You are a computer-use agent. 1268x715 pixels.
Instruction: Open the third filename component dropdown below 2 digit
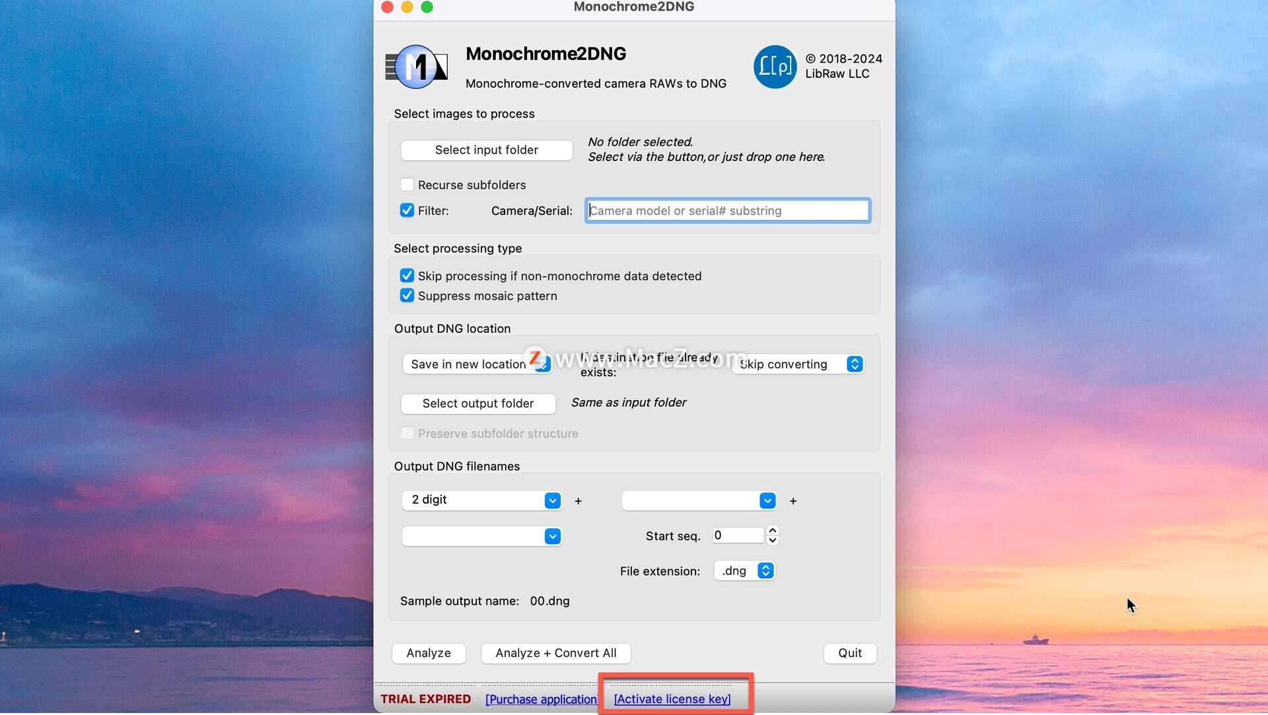482,536
